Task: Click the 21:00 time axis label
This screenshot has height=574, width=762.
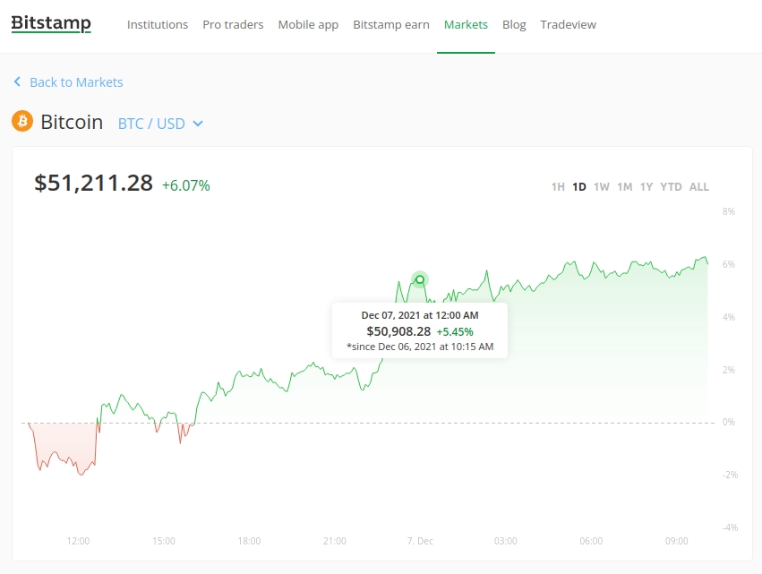Action: 335,541
